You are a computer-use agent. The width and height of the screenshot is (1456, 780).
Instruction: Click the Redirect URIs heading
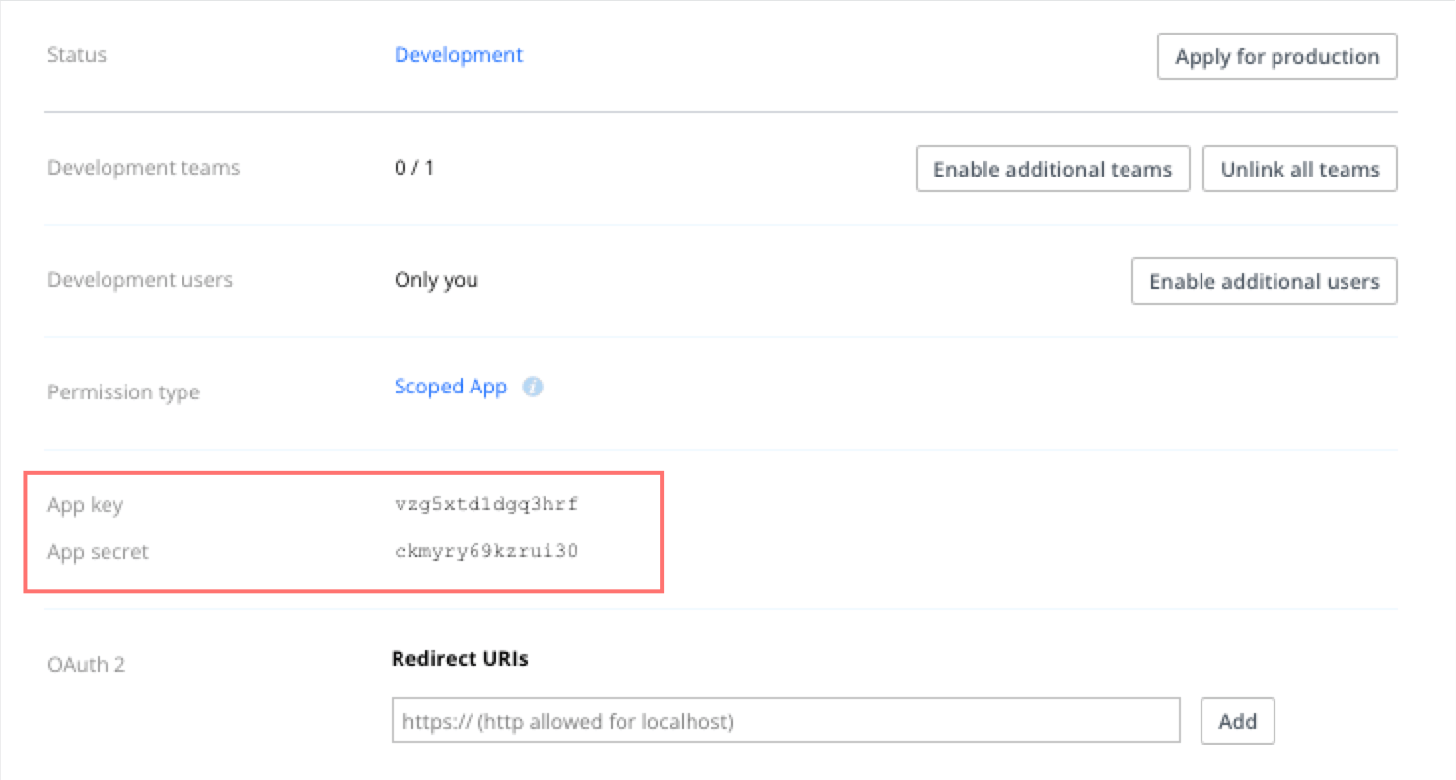click(x=460, y=659)
